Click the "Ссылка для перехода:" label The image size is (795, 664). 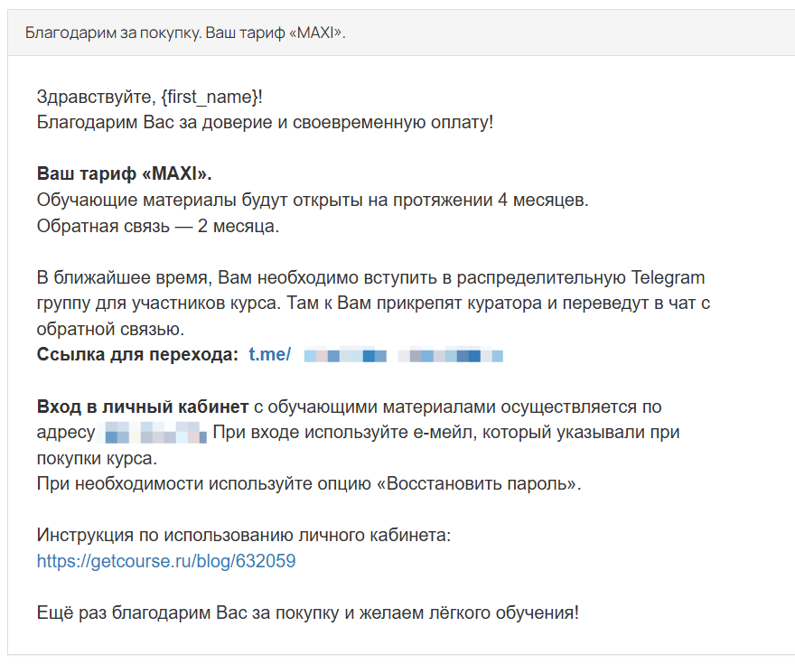tap(137, 355)
